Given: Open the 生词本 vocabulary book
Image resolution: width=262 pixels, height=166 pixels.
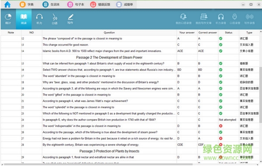Looking at the screenshot, I should tap(51, 4).
